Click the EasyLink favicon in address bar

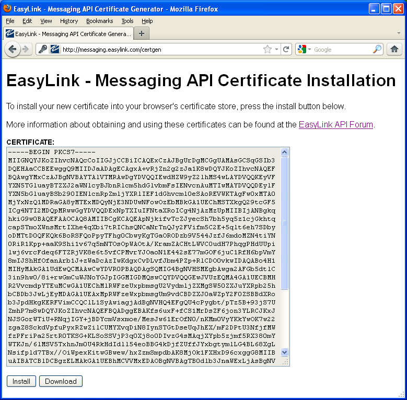[x=55, y=49]
